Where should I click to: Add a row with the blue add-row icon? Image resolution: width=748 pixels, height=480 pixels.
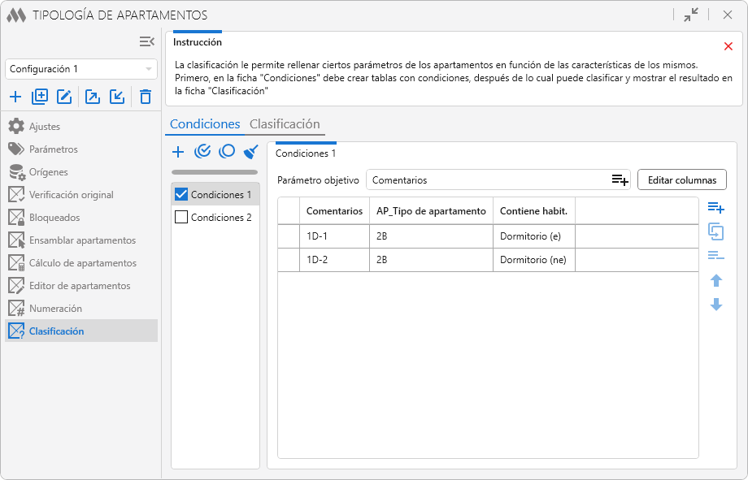715,208
